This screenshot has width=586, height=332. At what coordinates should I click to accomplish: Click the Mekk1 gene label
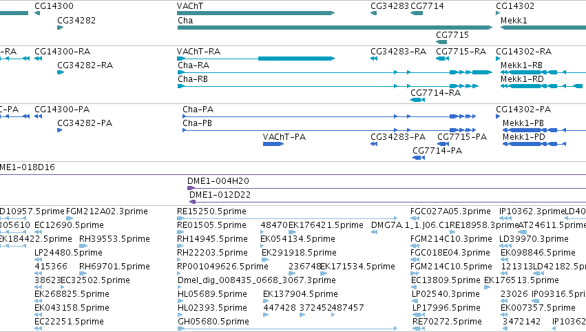(x=514, y=21)
